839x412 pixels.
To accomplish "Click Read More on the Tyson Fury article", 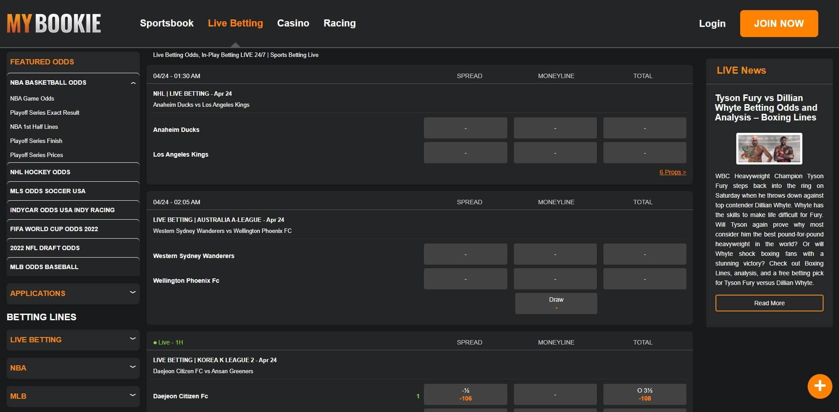I will coord(768,303).
